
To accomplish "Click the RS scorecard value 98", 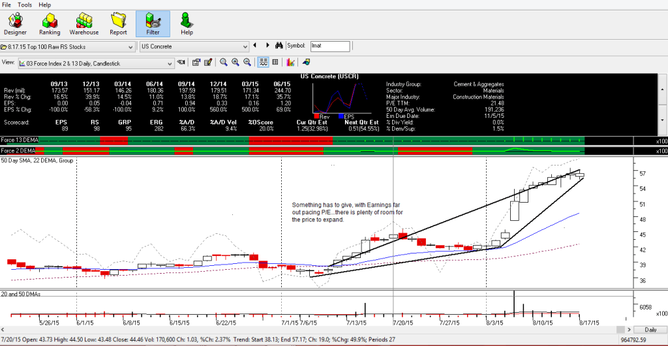I will tap(95, 128).
